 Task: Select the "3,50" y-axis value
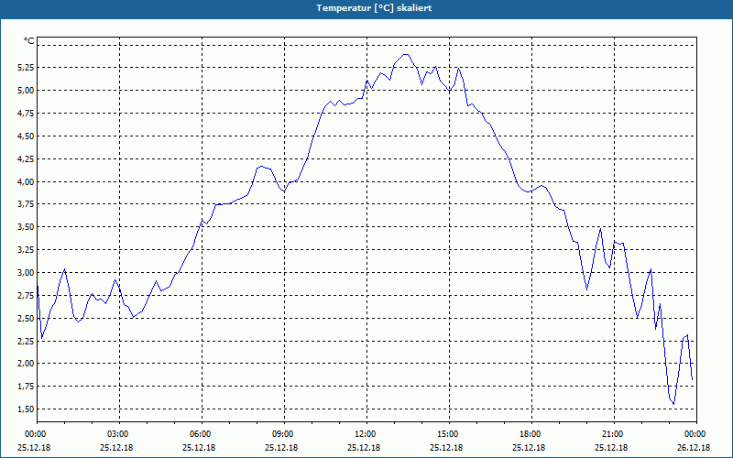(x=26, y=227)
